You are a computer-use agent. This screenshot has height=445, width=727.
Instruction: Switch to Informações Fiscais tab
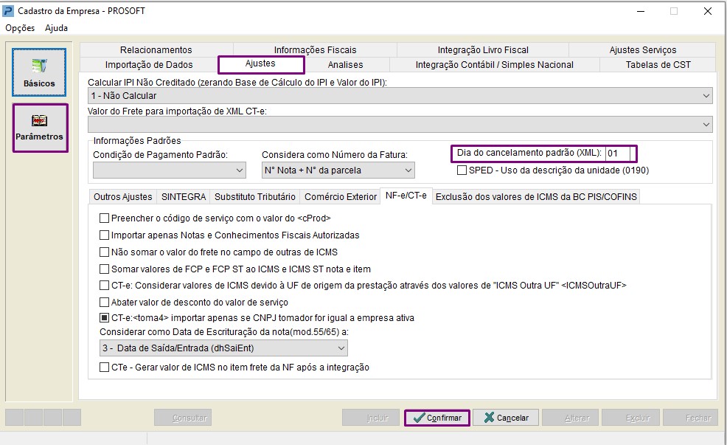click(315, 49)
